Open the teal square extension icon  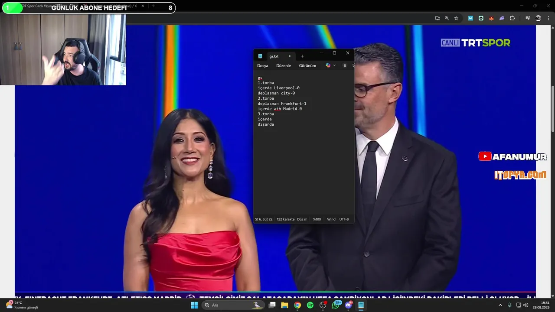pos(481,18)
